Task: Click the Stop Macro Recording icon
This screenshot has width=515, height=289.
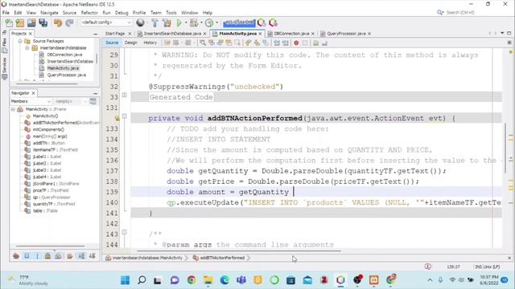Action: coord(305,43)
